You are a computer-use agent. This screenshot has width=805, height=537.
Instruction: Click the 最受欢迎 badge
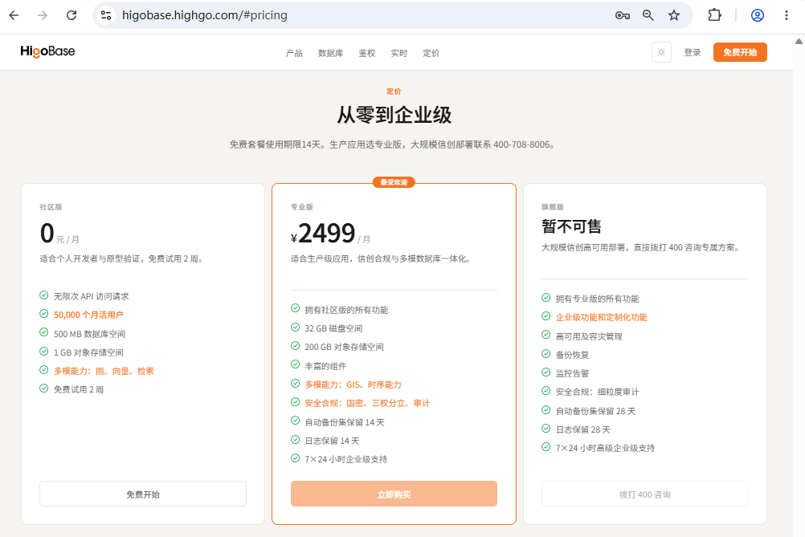pyautogui.click(x=394, y=182)
